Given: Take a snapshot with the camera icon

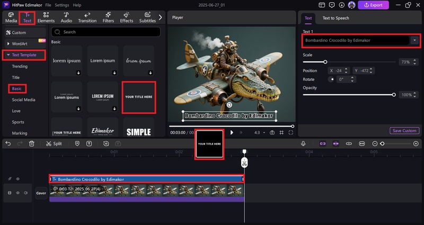Looking at the screenshot, I should 272,132.
